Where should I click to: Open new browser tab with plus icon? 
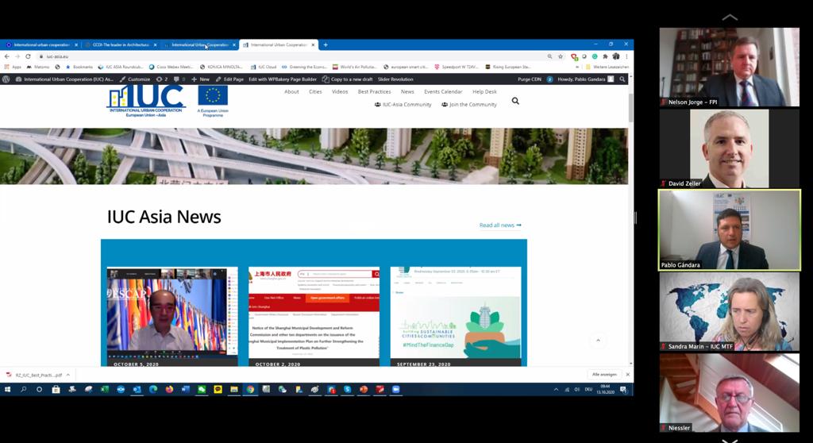point(326,44)
